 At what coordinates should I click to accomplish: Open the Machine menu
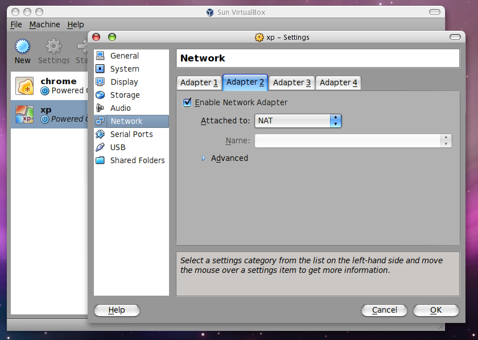[x=44, y=24]
